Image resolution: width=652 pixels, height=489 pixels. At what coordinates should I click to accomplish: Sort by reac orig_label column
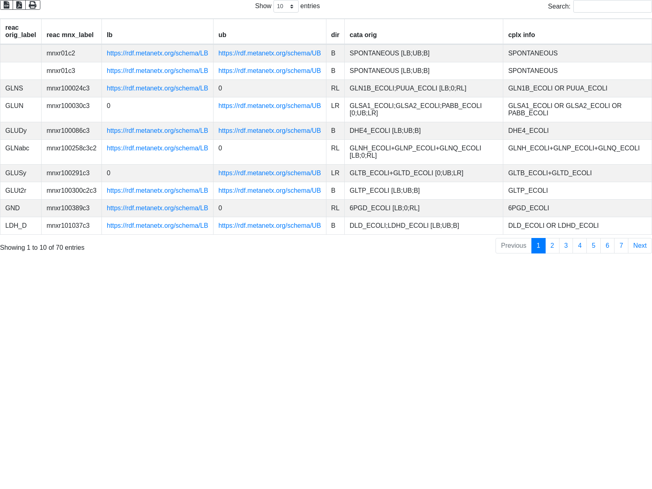coord(21,31)
